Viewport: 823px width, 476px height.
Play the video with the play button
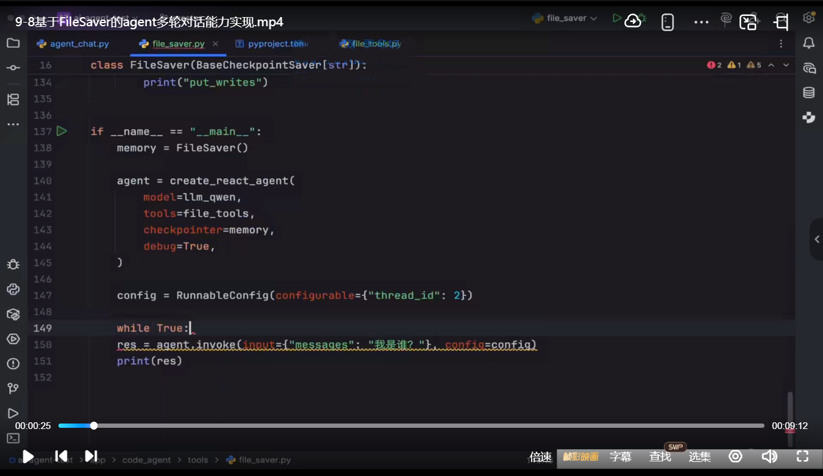pos(28,456)
